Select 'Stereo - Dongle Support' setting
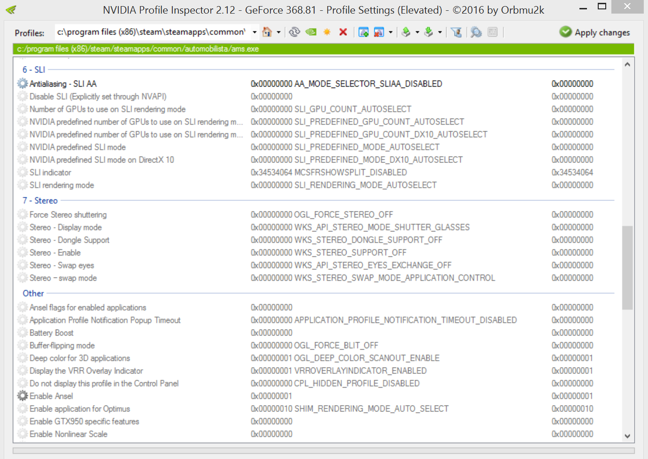 (69, 240)
